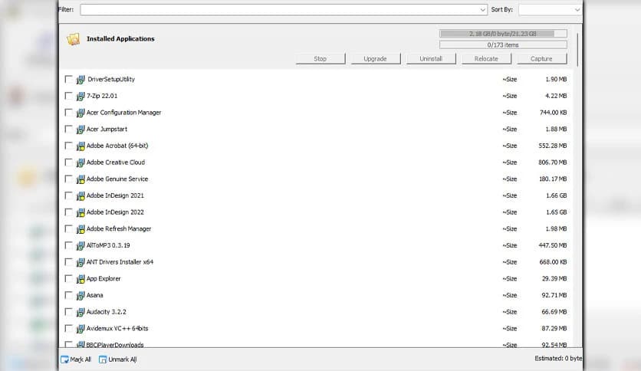Click the Adobe Creative Cloud icon
Viewport: 641px width, 371px height.
tap(81, 163)
